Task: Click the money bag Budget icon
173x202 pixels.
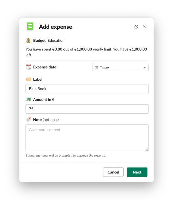Action: [x=28, y=40]
